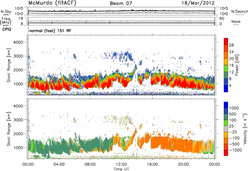Pick the dark green 100–500 Velocity segment
The width and height of the screenshot is (248, 171).
point(226,117)
